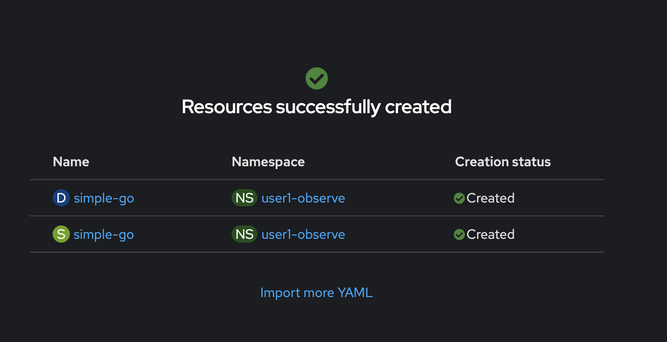Click Created check icon in Service row

[x=459, y=235]
